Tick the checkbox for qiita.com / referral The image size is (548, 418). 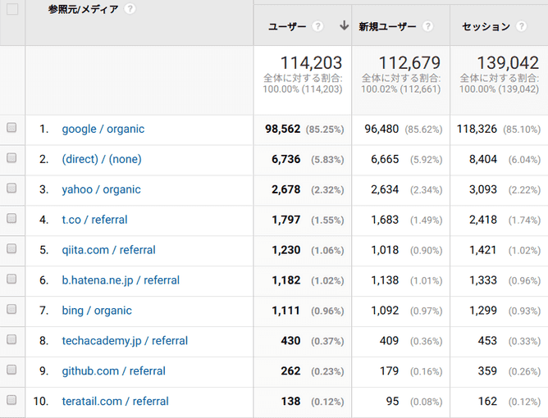point(11,250)
